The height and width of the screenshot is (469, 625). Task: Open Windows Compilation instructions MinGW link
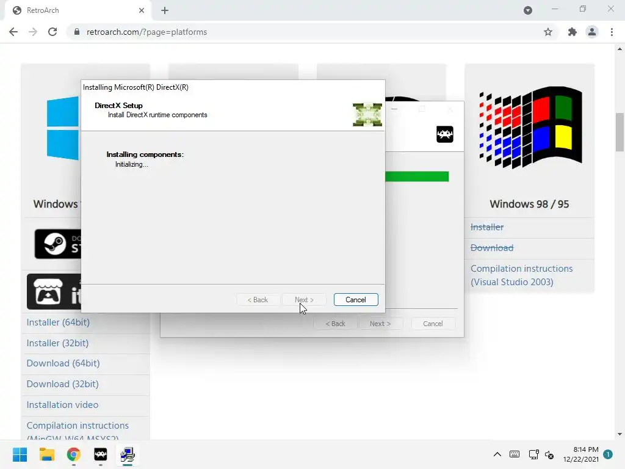(78, 431)
